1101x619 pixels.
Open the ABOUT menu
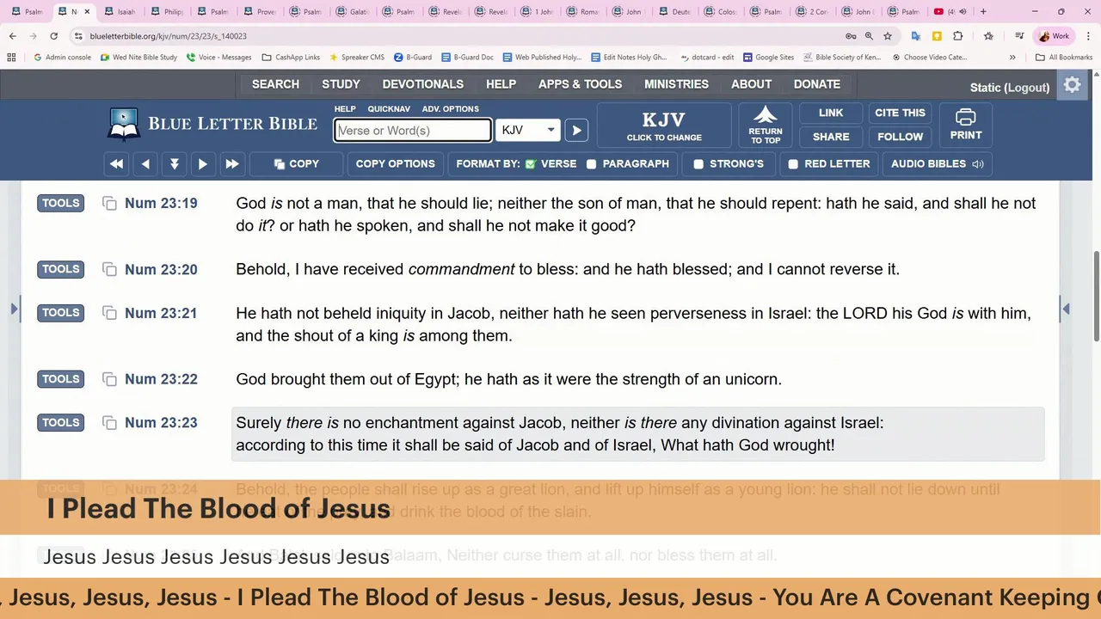point(751,84)
